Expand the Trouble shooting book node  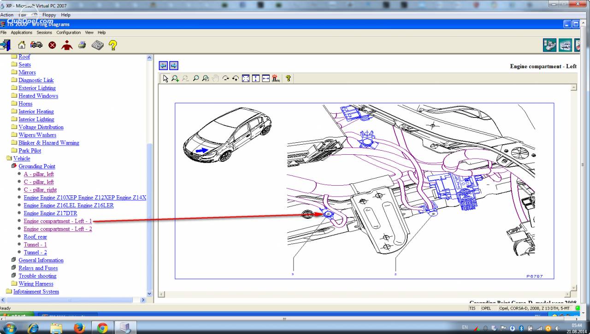(x=14, y=276)
